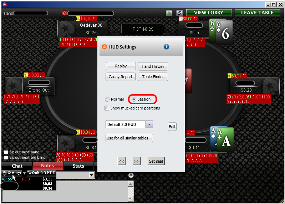Viewport: 285px width, 204px height.
Task: Click chat scrollbar down arrow
Action: 131,198
